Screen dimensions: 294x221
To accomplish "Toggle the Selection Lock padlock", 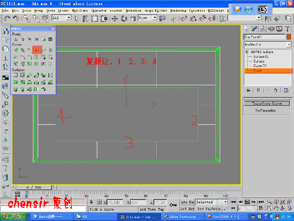I will point(91,202).
